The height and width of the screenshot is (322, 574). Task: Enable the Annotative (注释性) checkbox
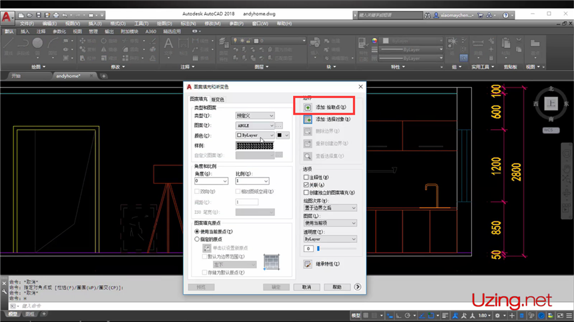tap(306, 178)
